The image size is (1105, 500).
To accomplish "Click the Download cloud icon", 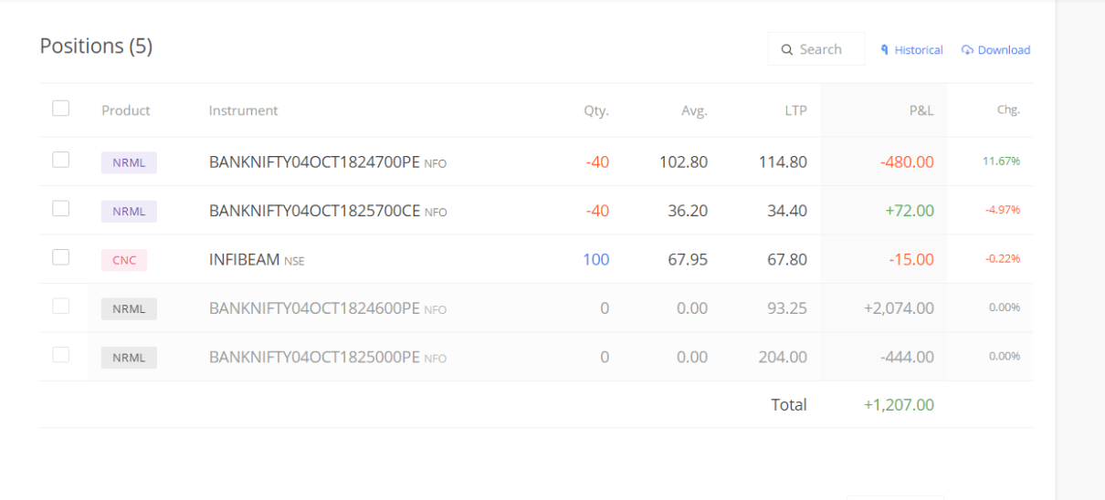I will pyautogui.click(x=967, y=50).
